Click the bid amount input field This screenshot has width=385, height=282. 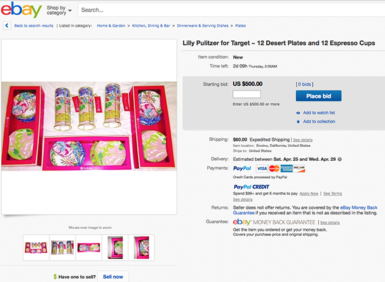[x=246, y=95]
